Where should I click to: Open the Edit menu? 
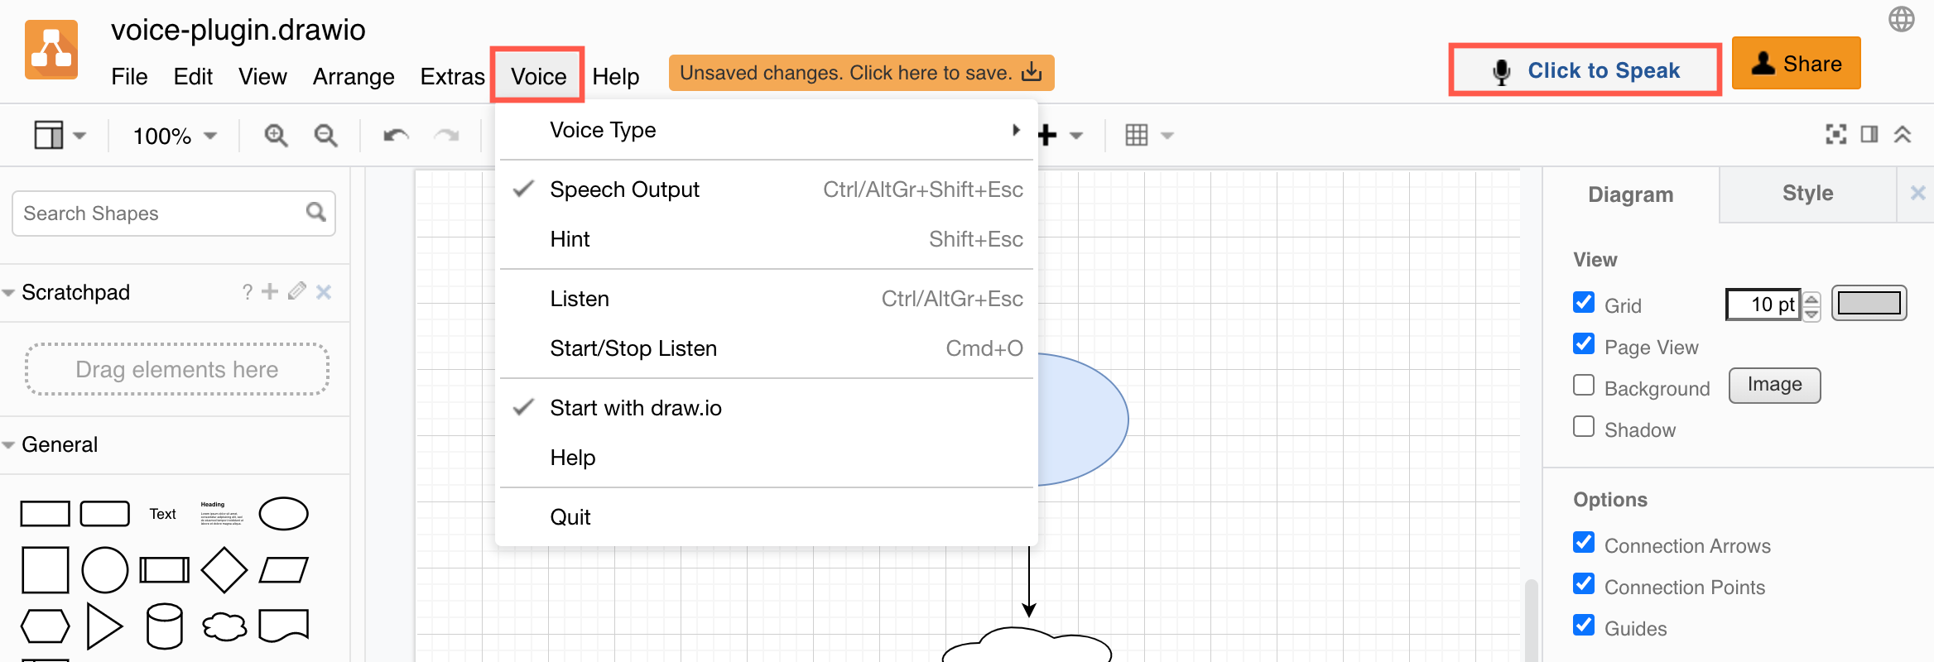(x=193, y=77)
